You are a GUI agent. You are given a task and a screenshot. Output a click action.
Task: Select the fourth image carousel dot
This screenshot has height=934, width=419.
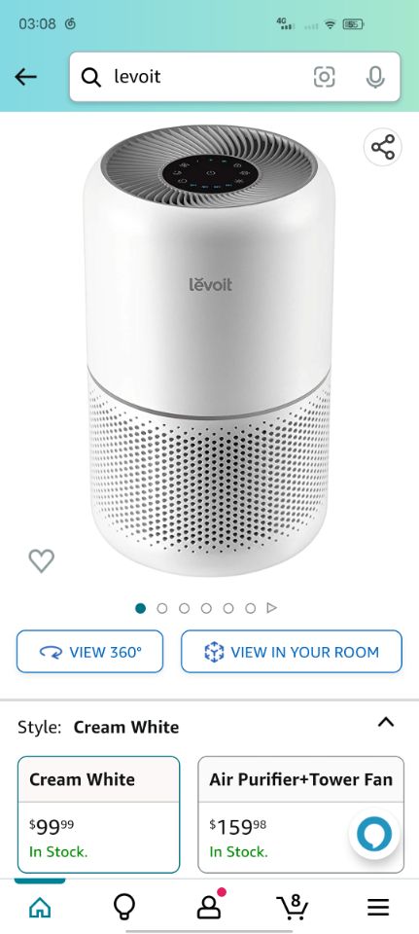coord(206,608)
